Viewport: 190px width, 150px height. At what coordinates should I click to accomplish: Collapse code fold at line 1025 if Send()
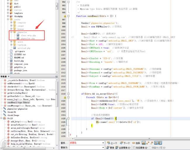click(x=68, y=119)
